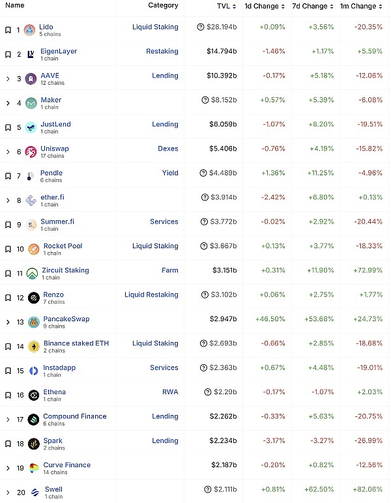Click the Binance staked ETH logo

point(33,347)
